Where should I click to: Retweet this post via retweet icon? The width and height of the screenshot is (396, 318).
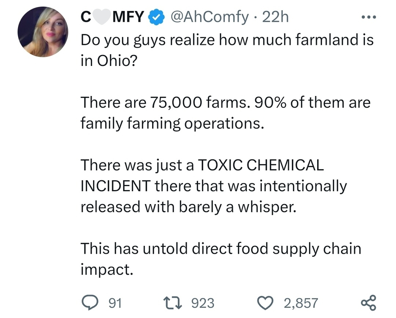tap(172, 303)
